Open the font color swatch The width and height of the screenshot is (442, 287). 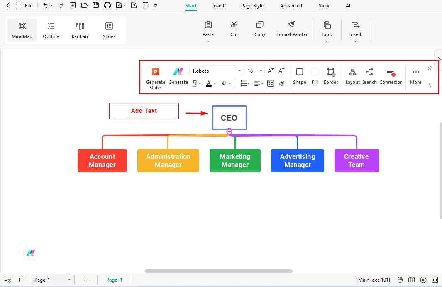pyautogui.click(x=209, y=83)
